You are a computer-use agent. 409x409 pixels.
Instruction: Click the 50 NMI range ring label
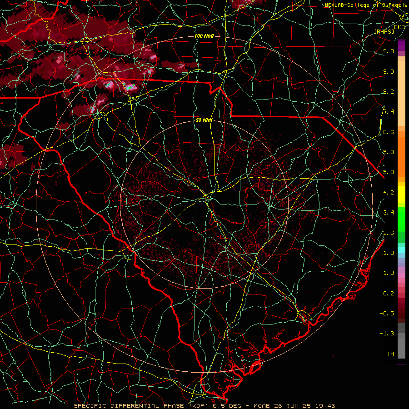click(204, 120)
